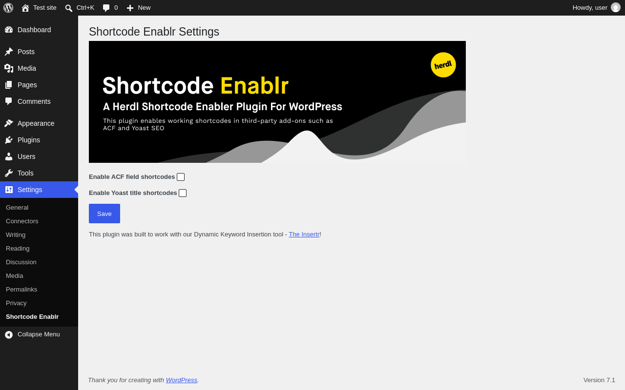Open the Tools menu label
Image resolution: width=625 pixels, height=390 pixels.
pos(25,173)
